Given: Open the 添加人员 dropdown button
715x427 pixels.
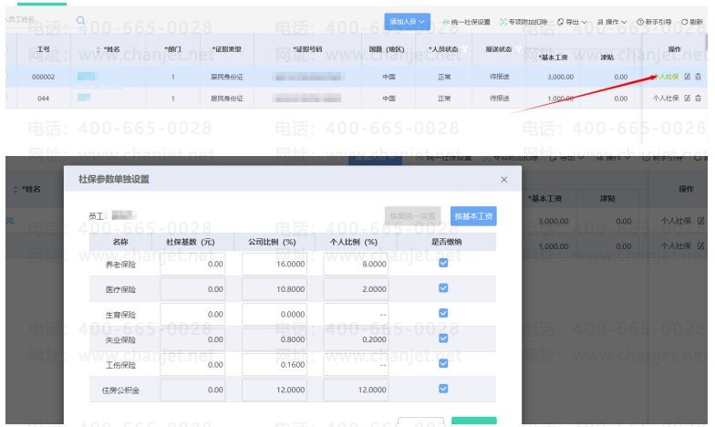Looking at the screenshot, I should click(407, 22).
